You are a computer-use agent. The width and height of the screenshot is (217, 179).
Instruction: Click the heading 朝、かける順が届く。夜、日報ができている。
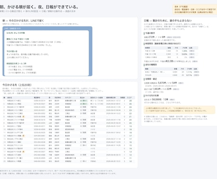39,7
